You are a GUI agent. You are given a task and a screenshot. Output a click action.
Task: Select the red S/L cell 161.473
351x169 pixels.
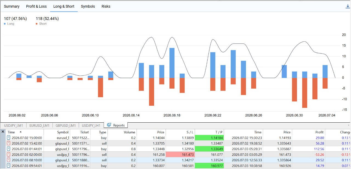pos(180,154)
